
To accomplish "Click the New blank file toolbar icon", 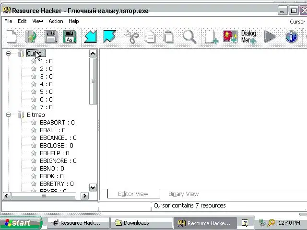I will point(12,36).
